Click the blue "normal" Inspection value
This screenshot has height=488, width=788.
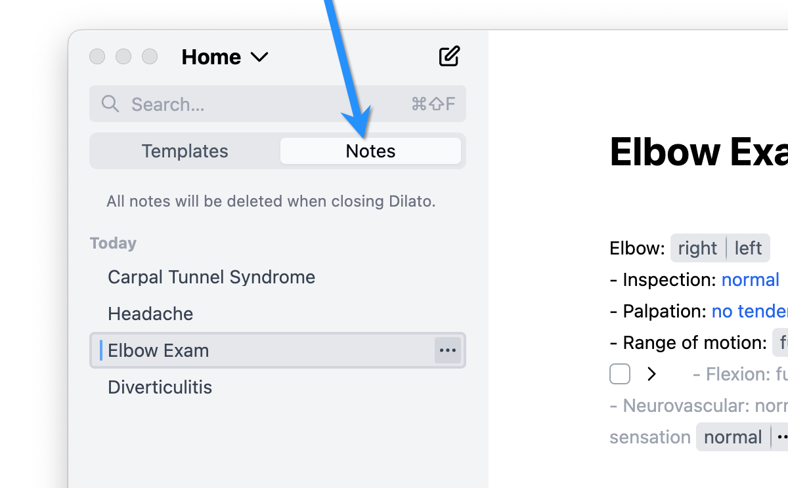click(750, 279)
